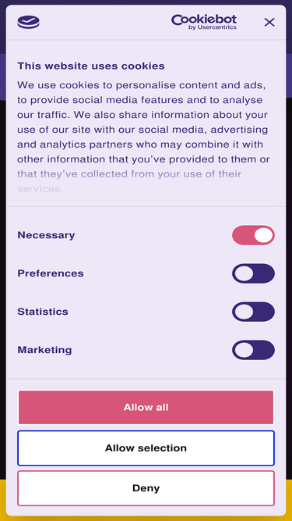
Task: Click the white knob of Necessary switch
Action: click(x=264, y=235)
